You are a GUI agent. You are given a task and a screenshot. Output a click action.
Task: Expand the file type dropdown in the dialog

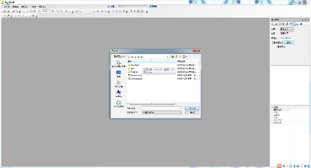(x=181, y=113)
